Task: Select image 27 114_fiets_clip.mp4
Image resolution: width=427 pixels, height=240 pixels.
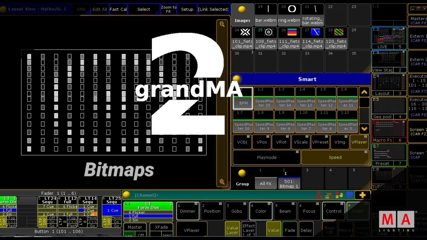Action: (313, 38)
